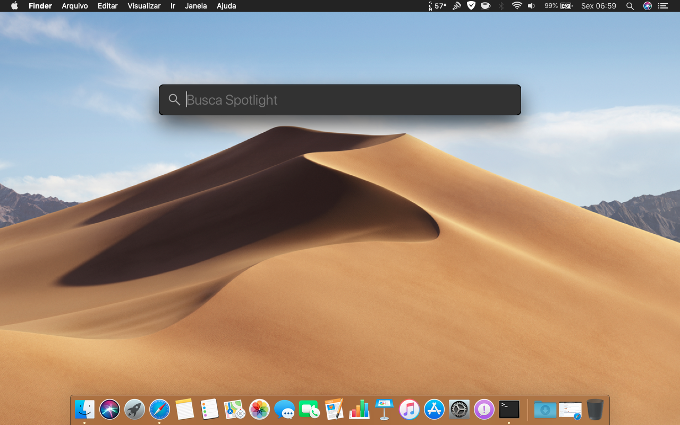
Task: Open iTunes from the Dock
Action: point(410,409)
